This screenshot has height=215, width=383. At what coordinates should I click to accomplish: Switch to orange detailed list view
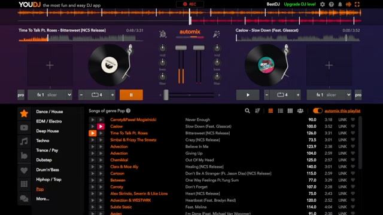(270, 111)
